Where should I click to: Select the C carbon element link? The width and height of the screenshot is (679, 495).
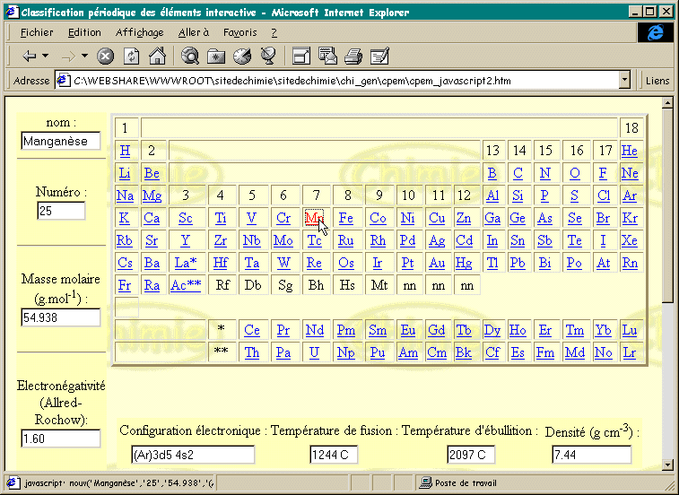coord(518,173)
